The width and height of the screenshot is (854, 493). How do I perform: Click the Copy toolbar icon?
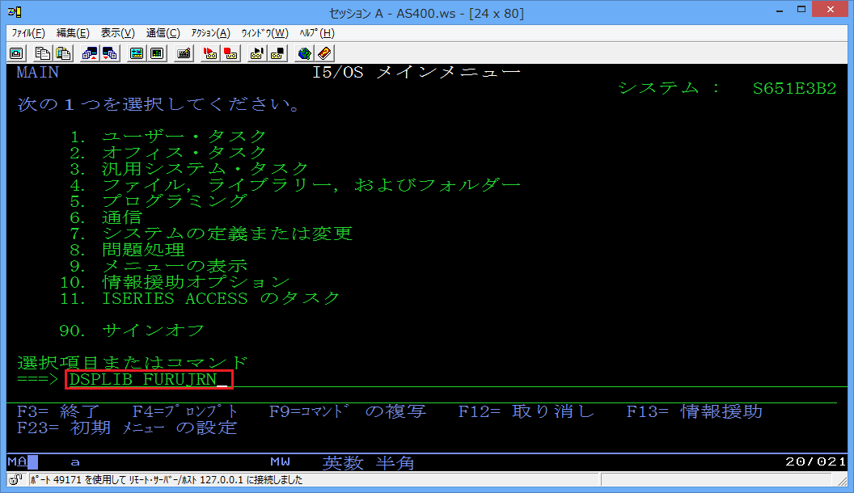coord(43,53)
